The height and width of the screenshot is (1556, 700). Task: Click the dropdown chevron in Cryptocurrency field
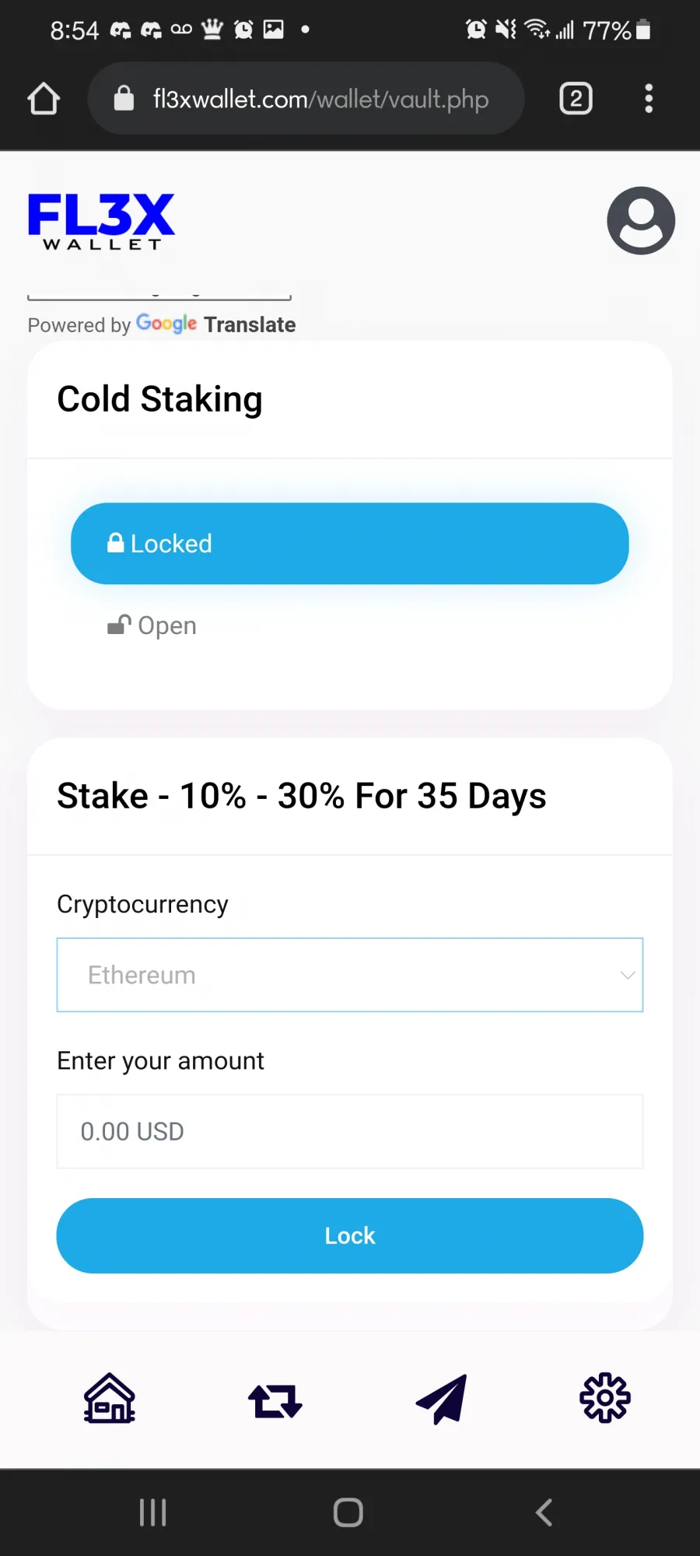(x=627, y=975)
